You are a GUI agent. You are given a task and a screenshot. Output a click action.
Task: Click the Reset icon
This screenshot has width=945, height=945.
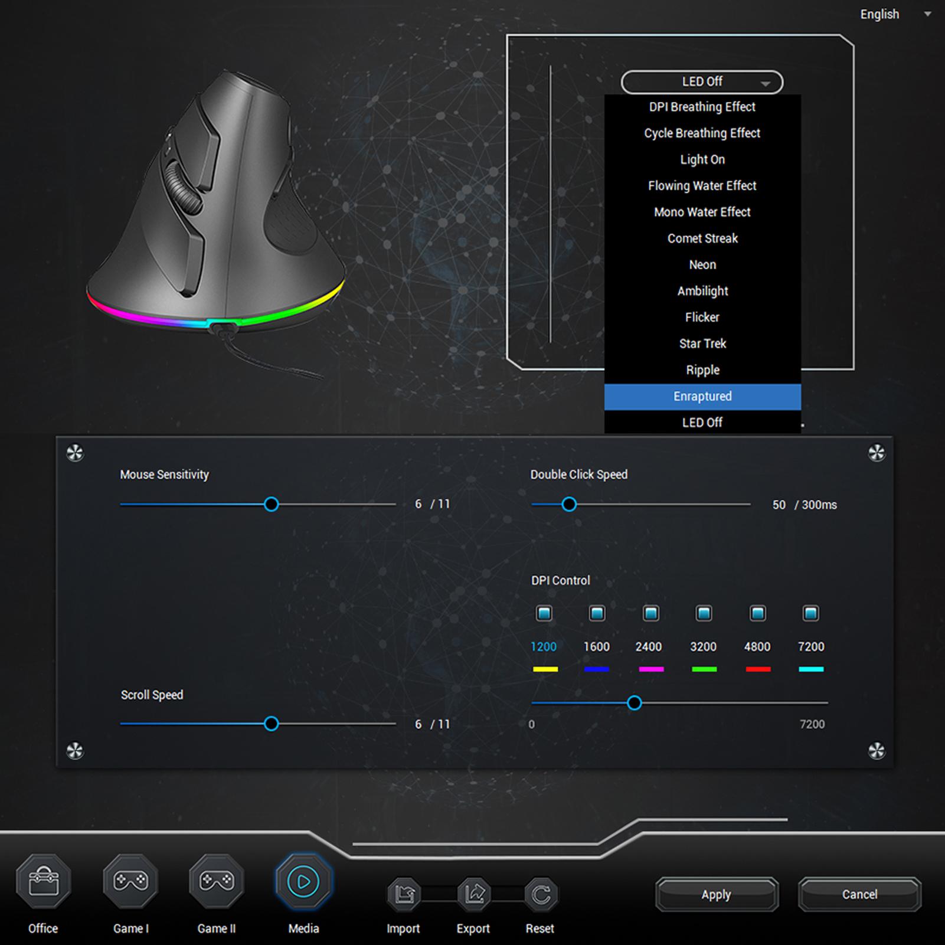pyautogui.click(x=540, y=894)
